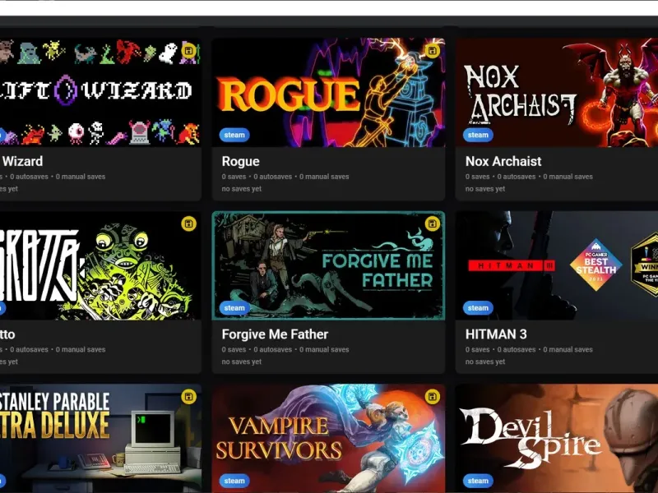Open the Devil Spire banner
This screenshot has width=658, height=493.
point(557,439)
